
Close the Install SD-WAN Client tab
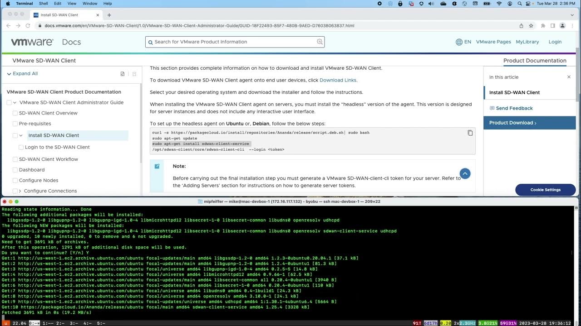(98, 15)
